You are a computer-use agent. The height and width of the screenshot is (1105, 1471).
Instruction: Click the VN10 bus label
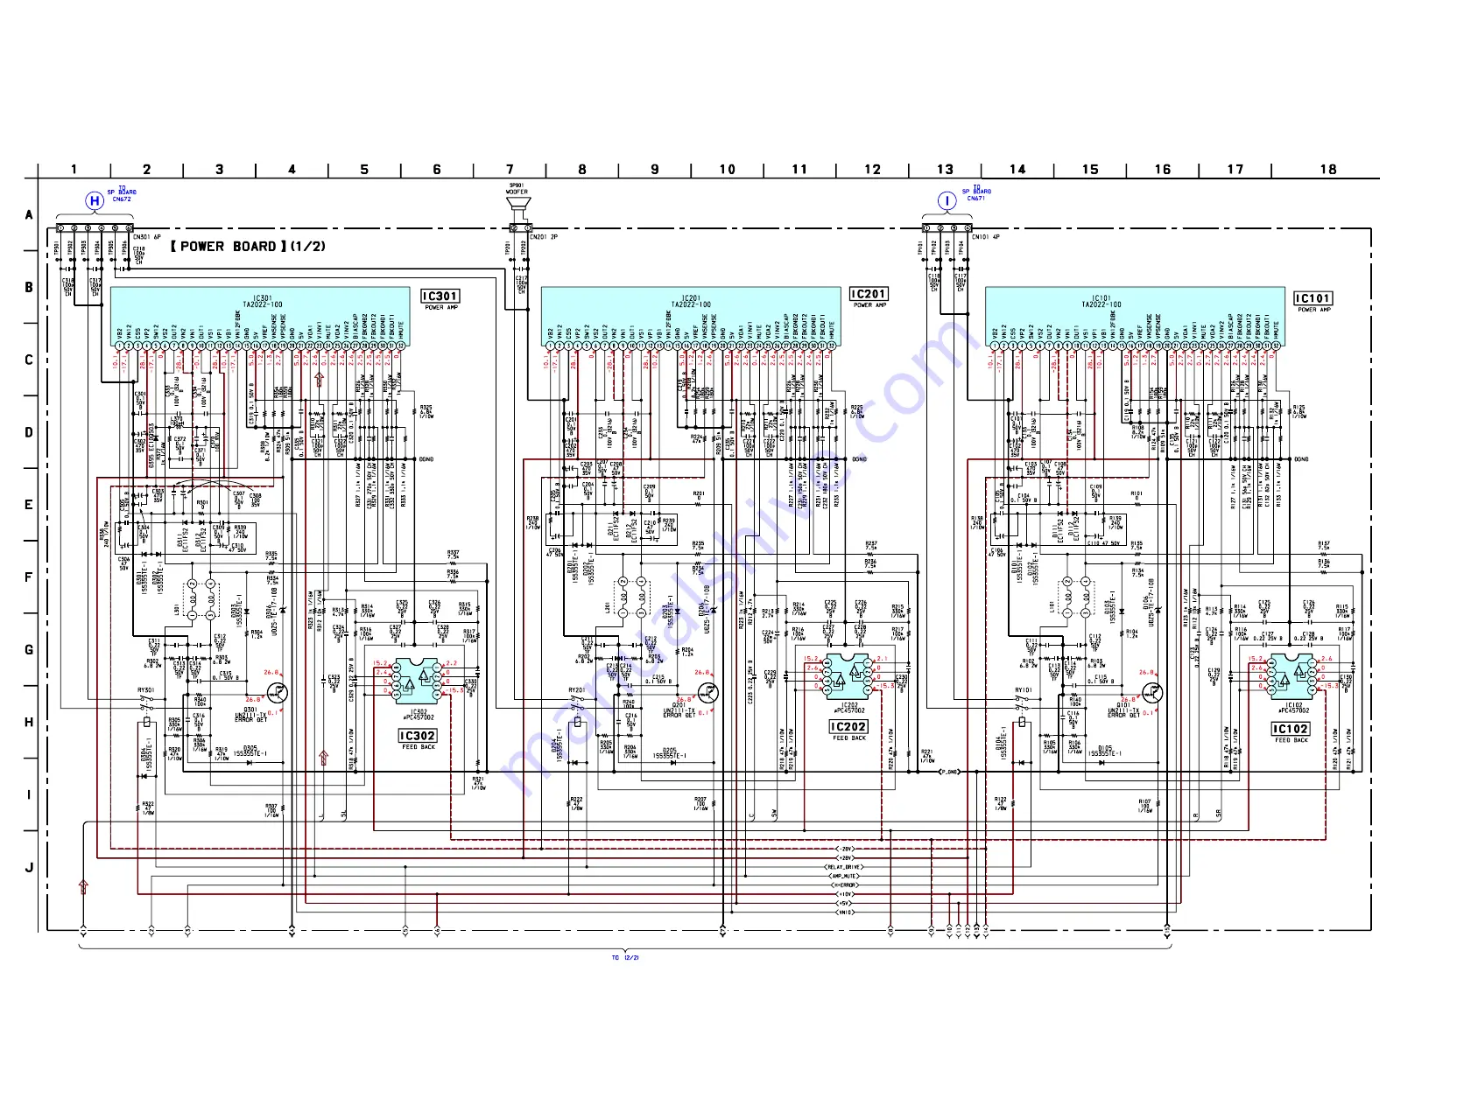[846, 913]
